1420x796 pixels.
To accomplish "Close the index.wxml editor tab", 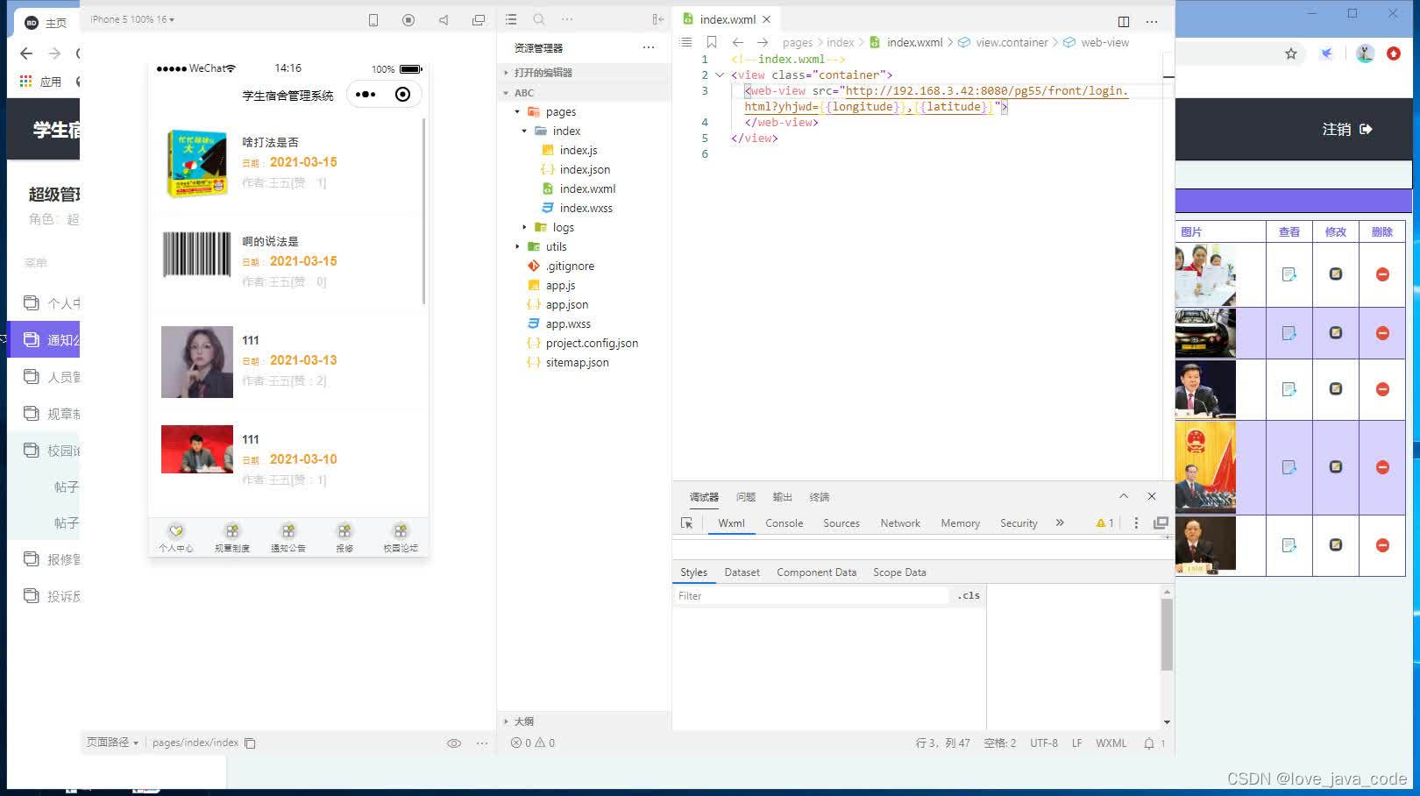I will 767,19.
